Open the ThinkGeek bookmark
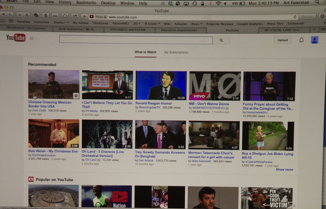326x209 pixels. [x=100, y=23]
